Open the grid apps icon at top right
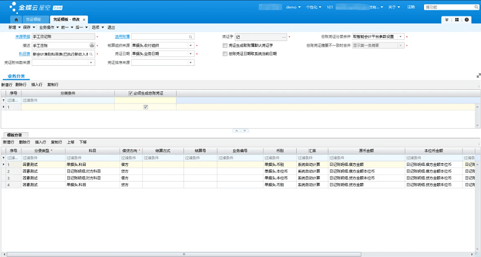Image resolution: width=481 pixels, height=257 pixels. pos(457,20)
